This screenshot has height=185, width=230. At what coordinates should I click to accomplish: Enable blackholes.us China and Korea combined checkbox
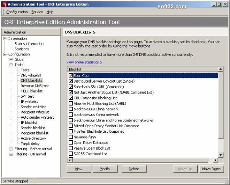click(71, 120)
